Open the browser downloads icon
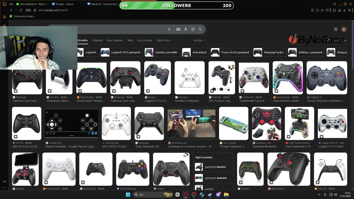 pyautogui.click(x=345, y=10)
